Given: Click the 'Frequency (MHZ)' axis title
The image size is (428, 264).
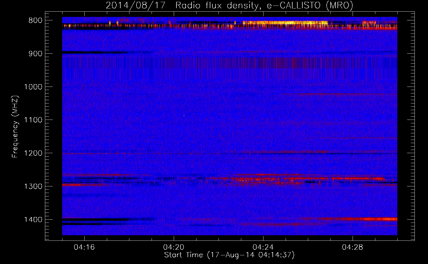Looking at the screenshot, I should point(15,126).
